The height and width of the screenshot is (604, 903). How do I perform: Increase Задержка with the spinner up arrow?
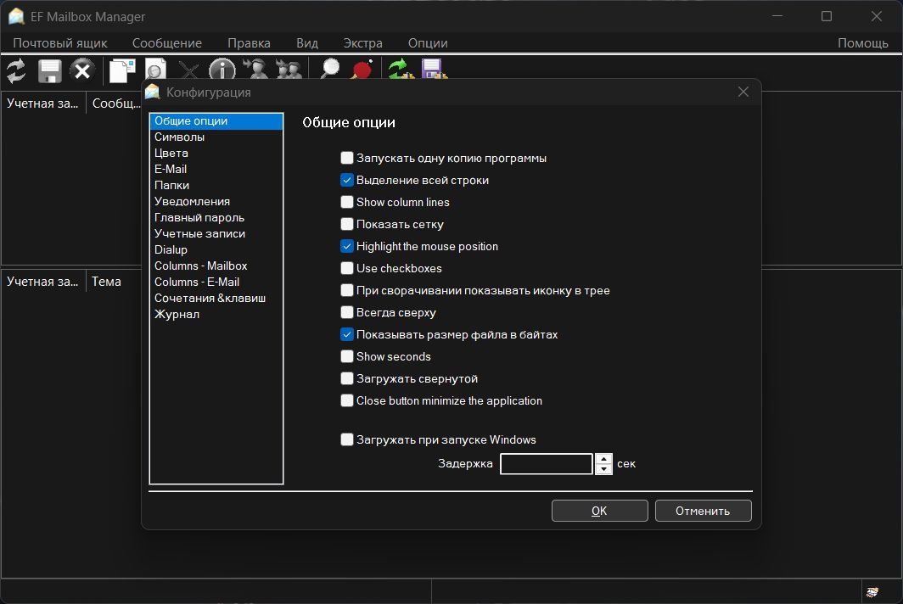click(603, 459)
